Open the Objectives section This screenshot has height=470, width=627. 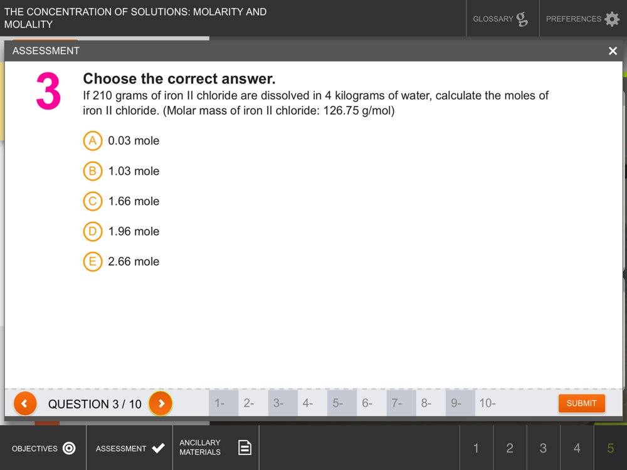pyautogui.click(x=43, y=448)
